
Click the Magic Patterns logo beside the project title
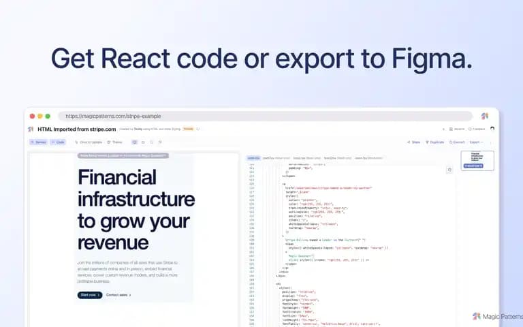click(31, 129)
